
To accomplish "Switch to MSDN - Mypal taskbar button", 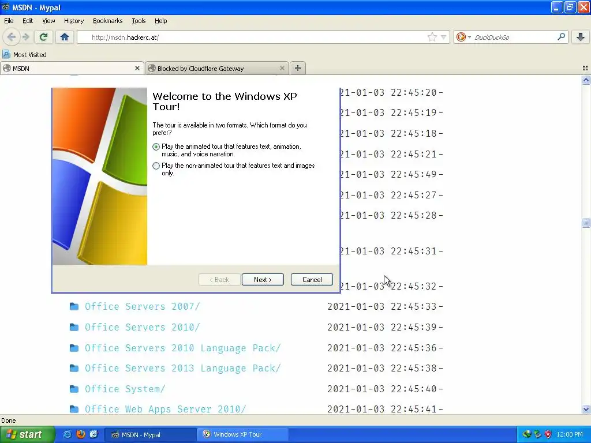I will coord(149,435).
